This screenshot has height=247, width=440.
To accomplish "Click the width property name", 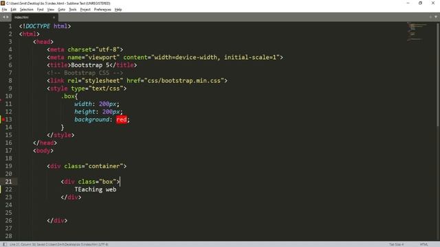I will coord(83,104).
